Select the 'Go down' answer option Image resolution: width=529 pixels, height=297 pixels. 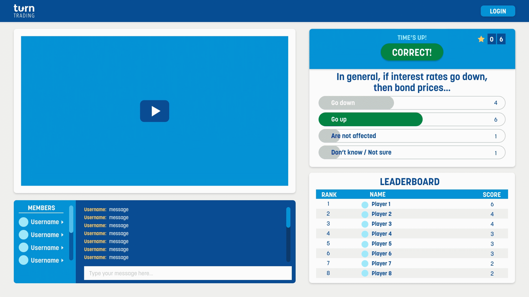(412, 103)
